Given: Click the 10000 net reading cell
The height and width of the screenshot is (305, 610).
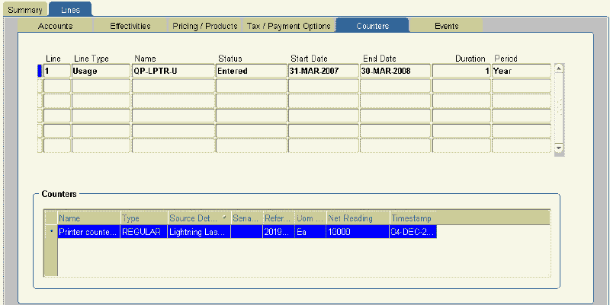Looking at the screenshot, I should click(358, 232).
